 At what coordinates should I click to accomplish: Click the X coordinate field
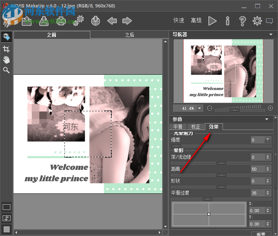click(257, 210)
